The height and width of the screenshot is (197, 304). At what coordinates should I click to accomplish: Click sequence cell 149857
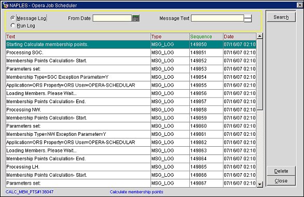coord(206,102)
